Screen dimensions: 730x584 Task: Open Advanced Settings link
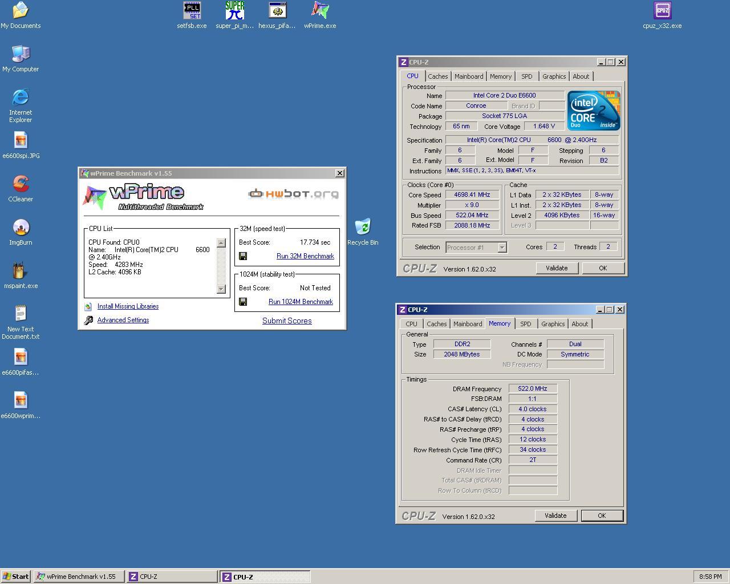[x=123, y=320]
